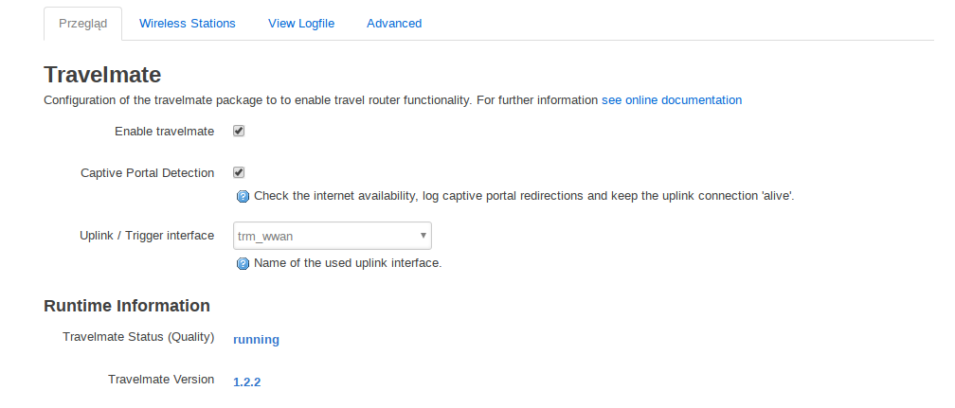The width and height of the screenshot is (955, 408).
Task: Click the Travelmate Status (Quality) label
Action: tap(138, 337)
